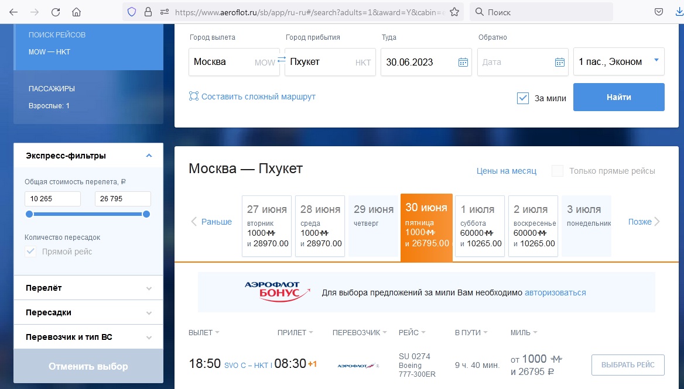This screenshot has height=389, width=684.
Task: Open the Pocket save icon in toolbar
Action: (659, 12)
